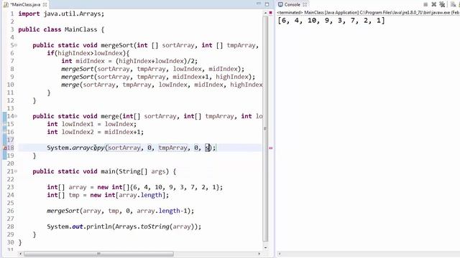460x258 pixels.
Task: Click the editor scroll-left arrow
Action: (x=20, y=254)
